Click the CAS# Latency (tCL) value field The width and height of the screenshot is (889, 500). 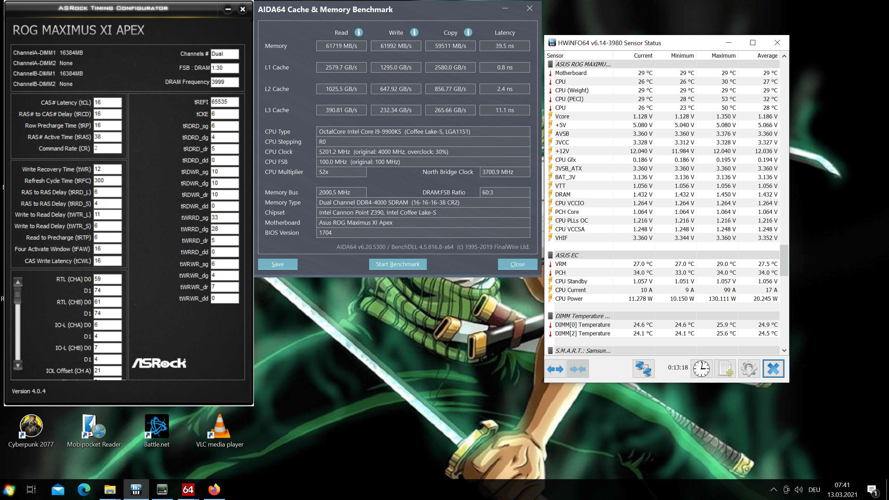click(x=108, y=102)
